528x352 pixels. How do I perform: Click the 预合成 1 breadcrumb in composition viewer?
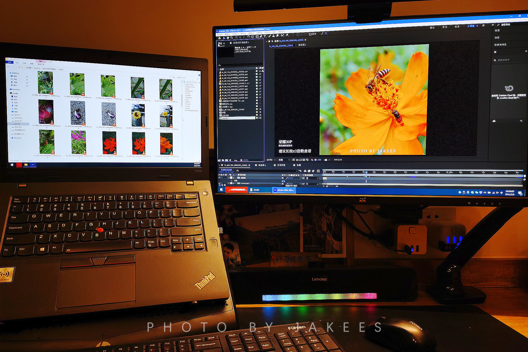point(302,45)
